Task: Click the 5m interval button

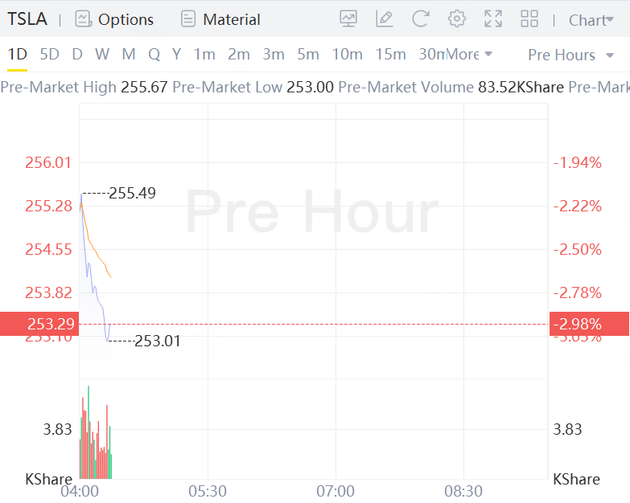Action: pyautogui.click(x=308, y=55)
